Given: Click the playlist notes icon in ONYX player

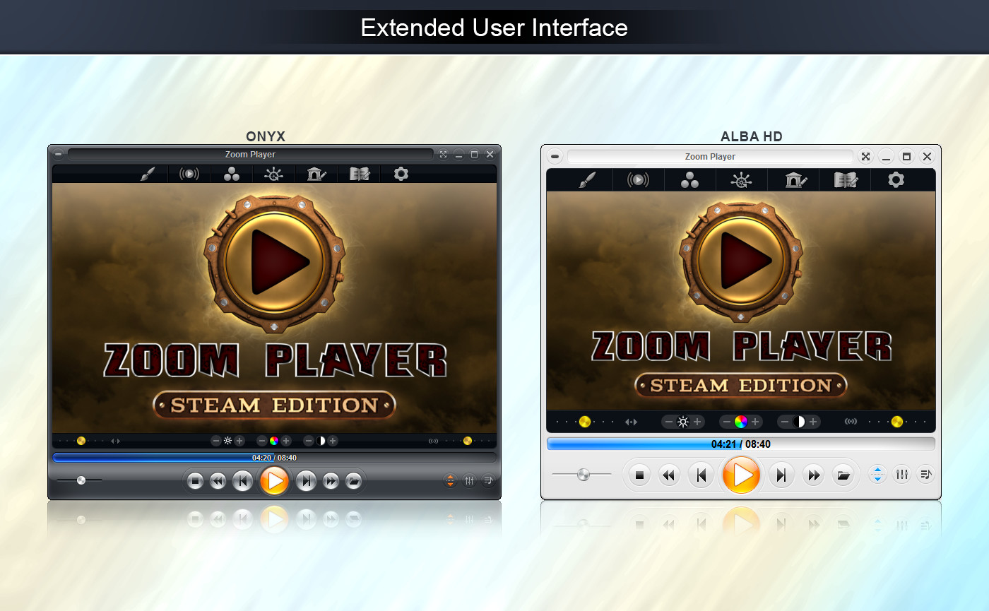Looking at the screenshot, I should point(488,480).
